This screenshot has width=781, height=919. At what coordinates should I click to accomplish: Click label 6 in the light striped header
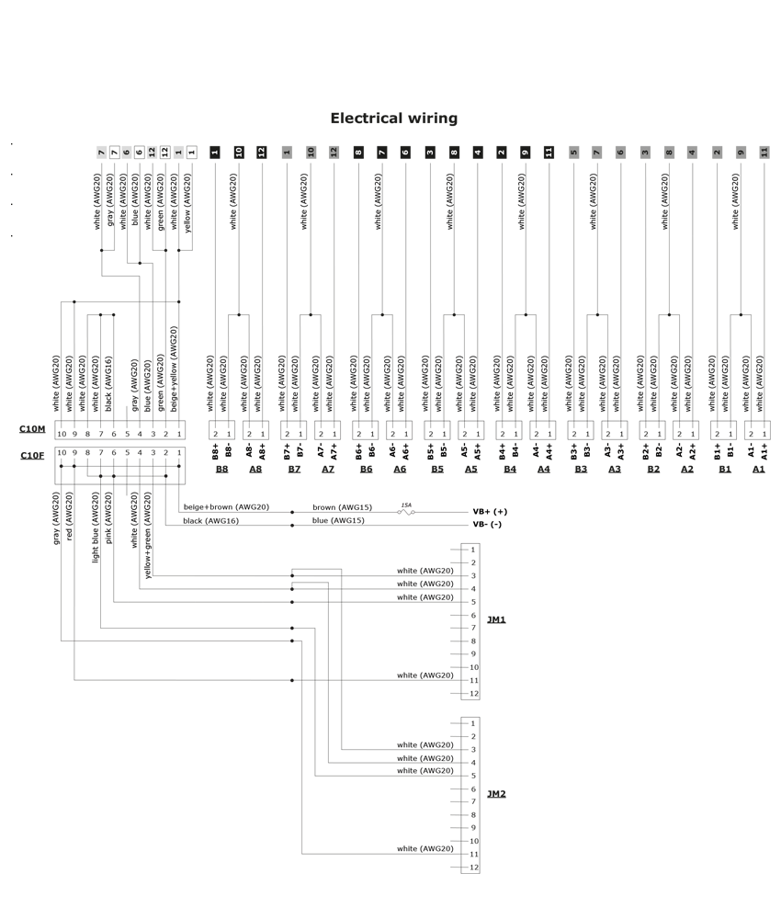click(x=127, y=152)
